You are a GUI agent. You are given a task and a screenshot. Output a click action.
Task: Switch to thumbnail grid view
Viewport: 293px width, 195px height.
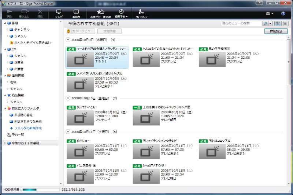tap(278, 23)
